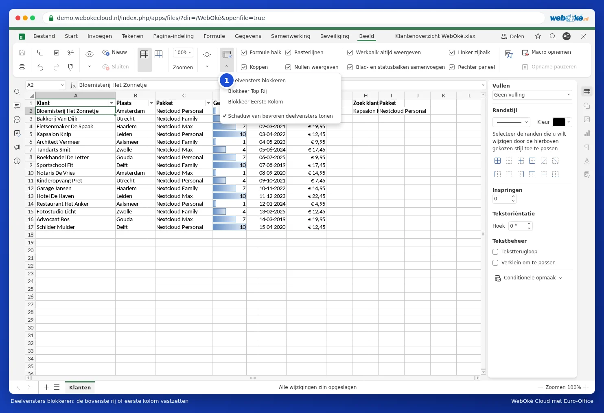Image resolution: width=604 pixels, height=413 pixels.
Task: Open the macros script icon
Action: click(x=509, y=54)
